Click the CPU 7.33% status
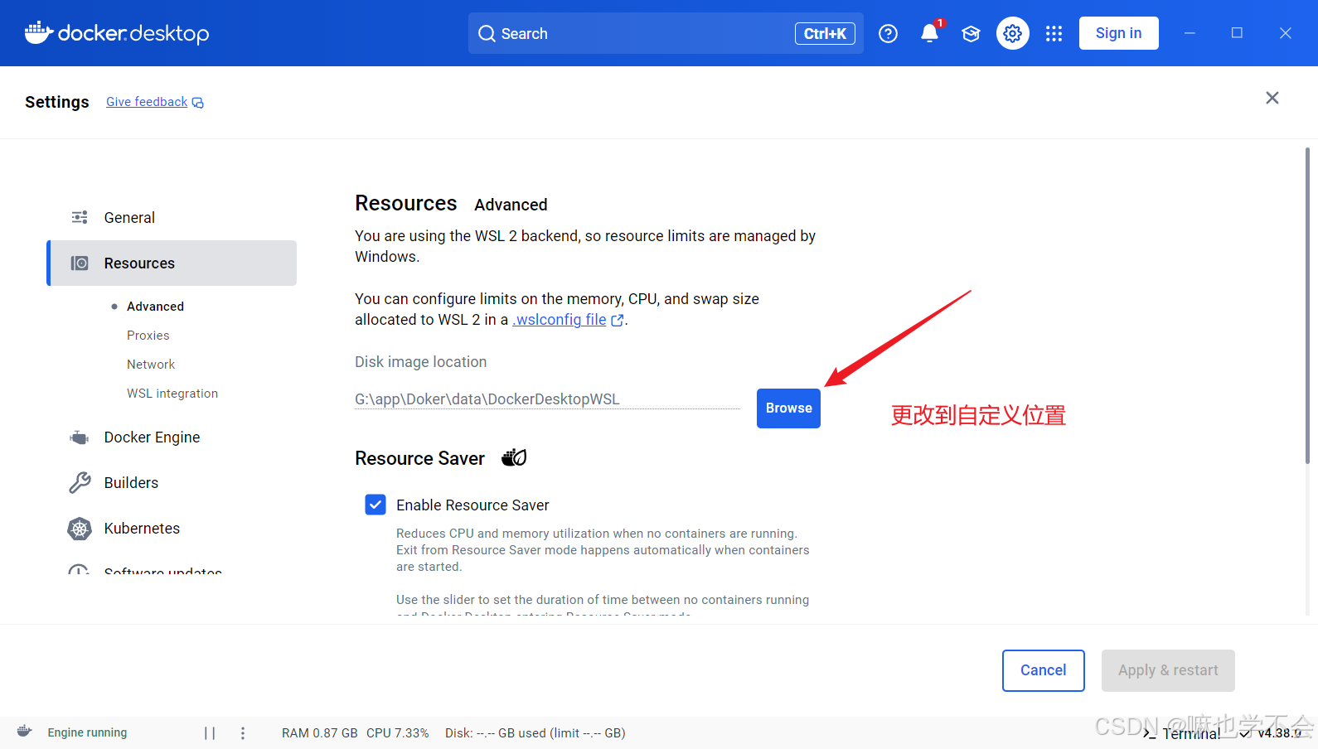This screenshot has height=749, width=1318. pyautogui.click(x=398, y=733)
